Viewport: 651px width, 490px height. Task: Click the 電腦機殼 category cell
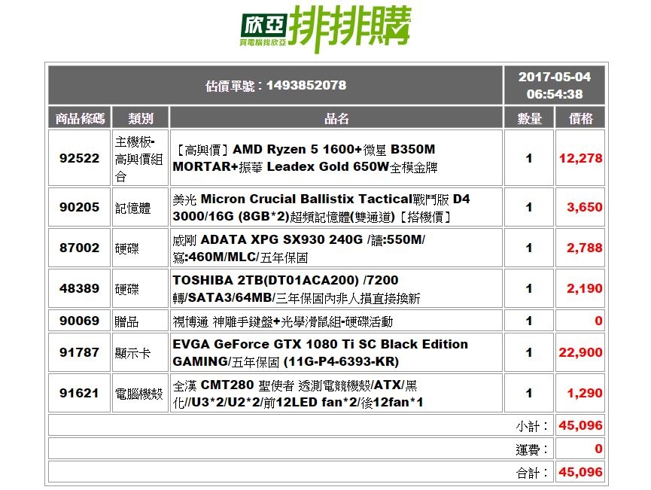(138, 394)
